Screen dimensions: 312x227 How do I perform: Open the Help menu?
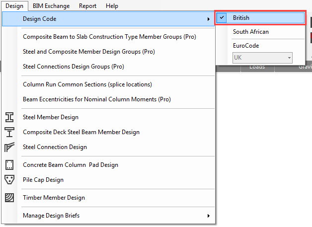coord(112,6)
